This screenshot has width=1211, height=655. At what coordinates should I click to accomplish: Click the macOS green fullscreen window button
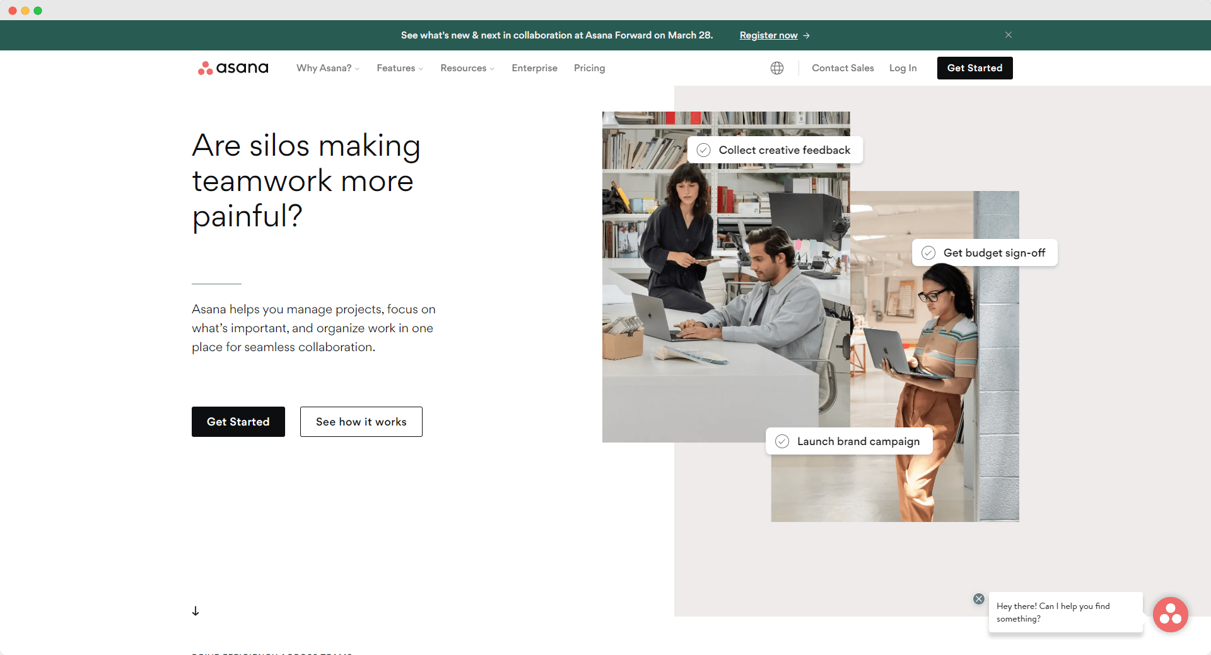[38, 11]
